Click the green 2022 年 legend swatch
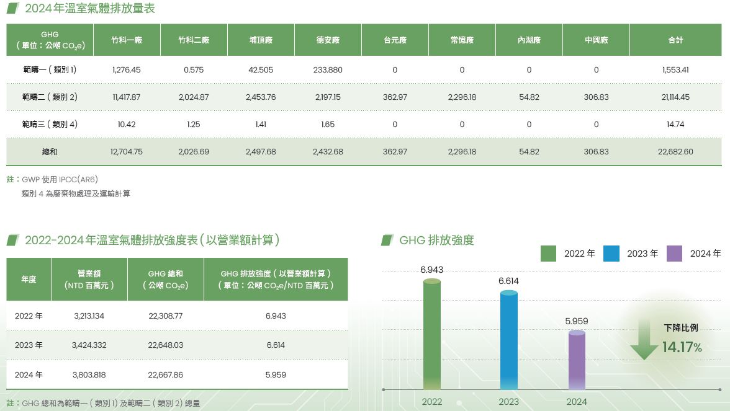Image resolution: width=730 pixels, height=411 pixels. pyautogui.click(x=548, y=254)
